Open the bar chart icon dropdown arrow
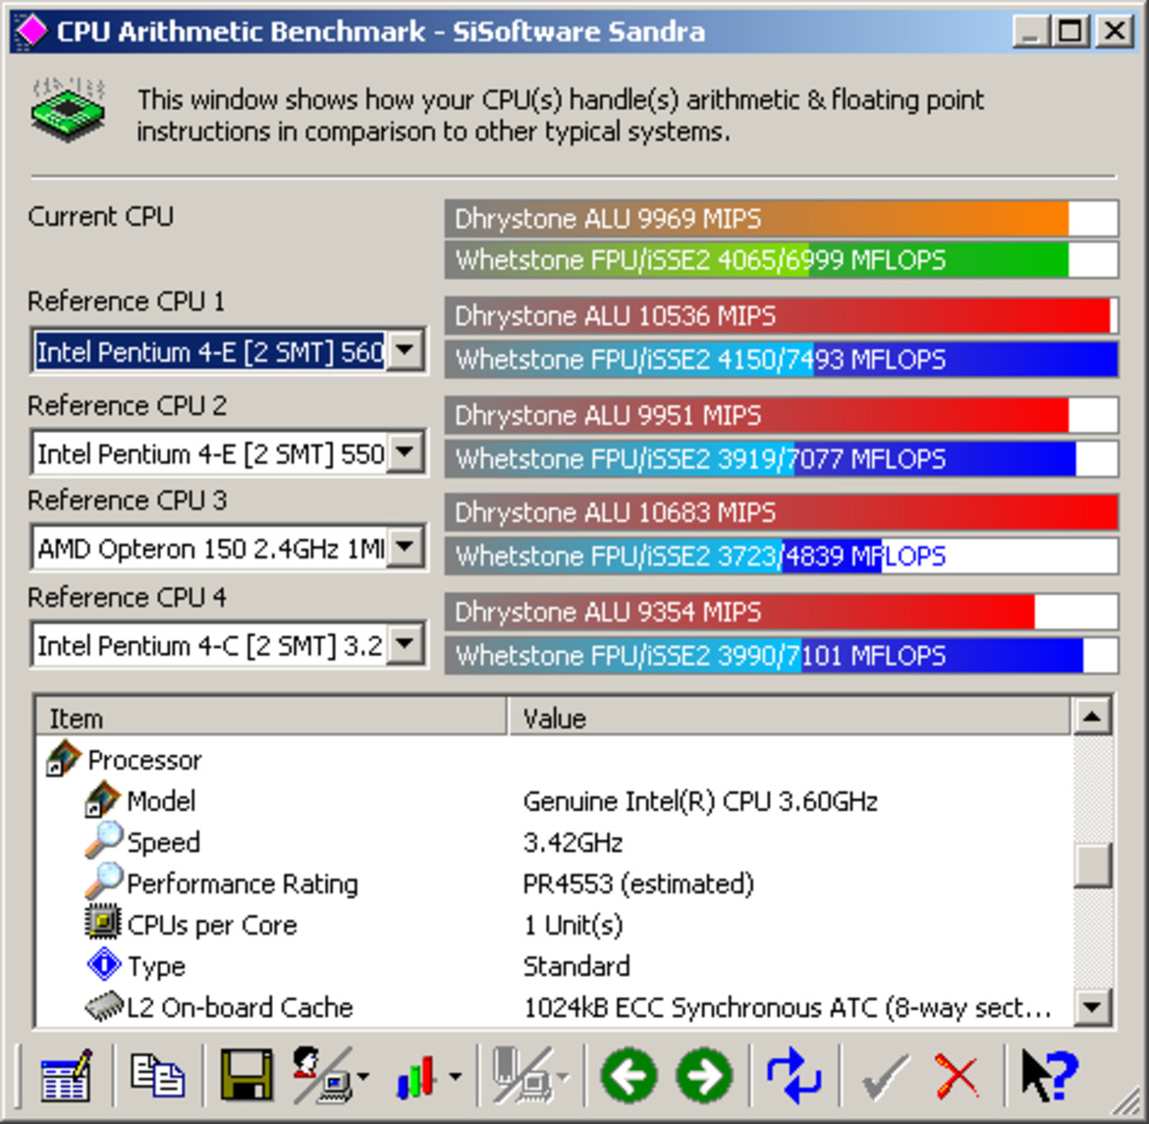This screenshot has height=1124, width=1149. (x=455, y=1076)
